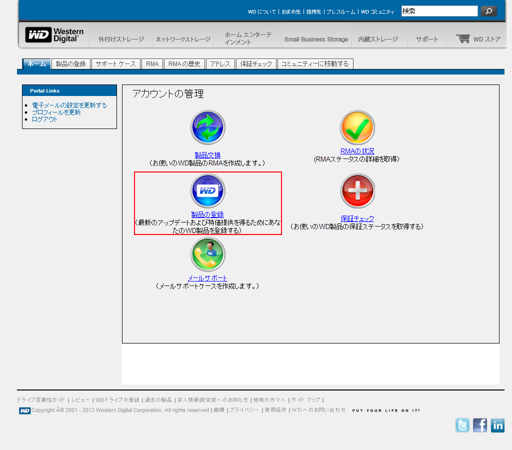
Task: Click the WD ストア link
Action: (x=487, y=39)
